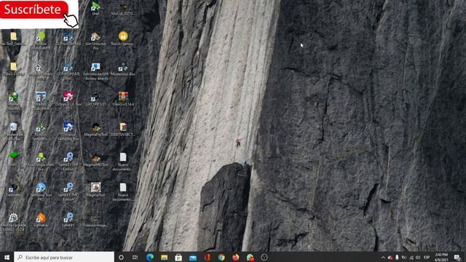Launch the UAT_FRP shortcut
466x262 pixels.
pyautogui.click(x=95, y=99)
